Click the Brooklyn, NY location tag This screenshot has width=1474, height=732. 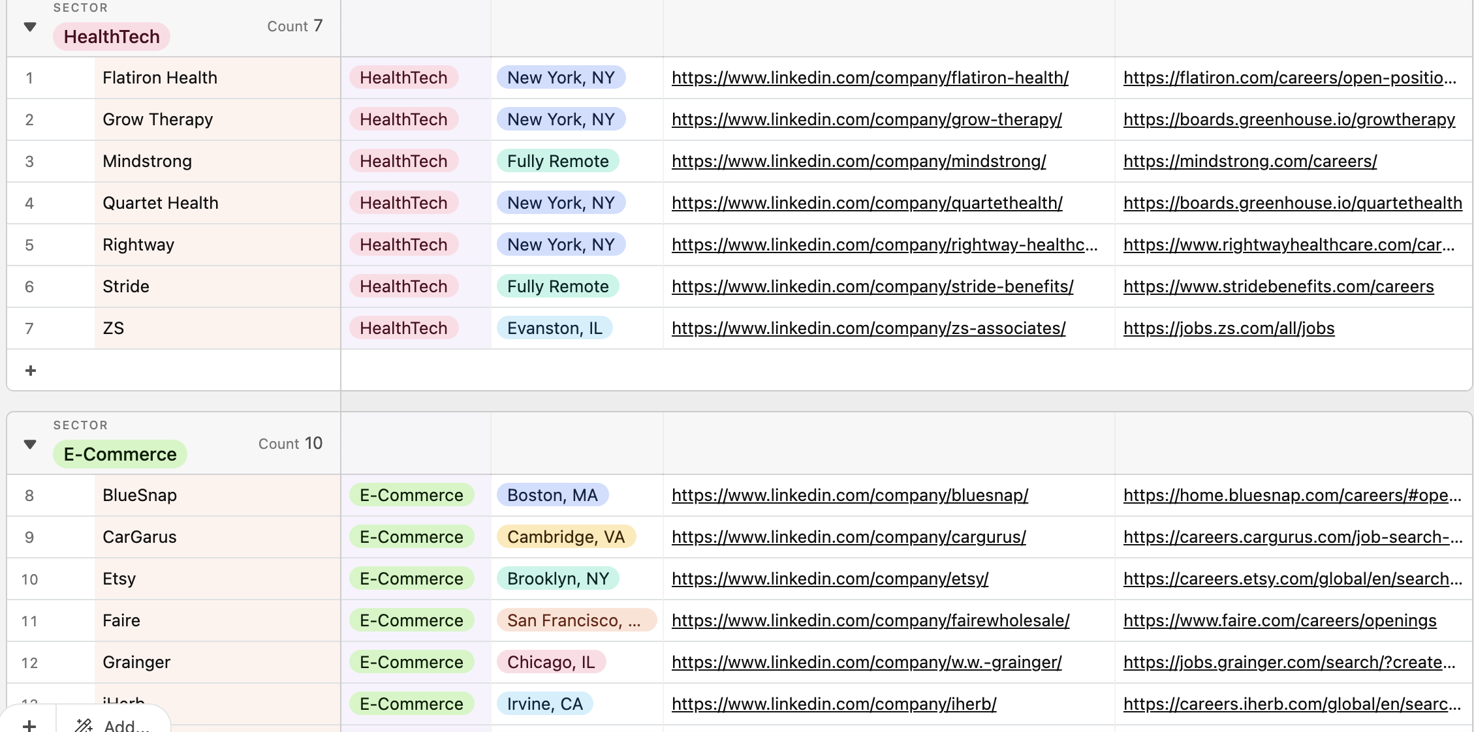tap(558, 579)
